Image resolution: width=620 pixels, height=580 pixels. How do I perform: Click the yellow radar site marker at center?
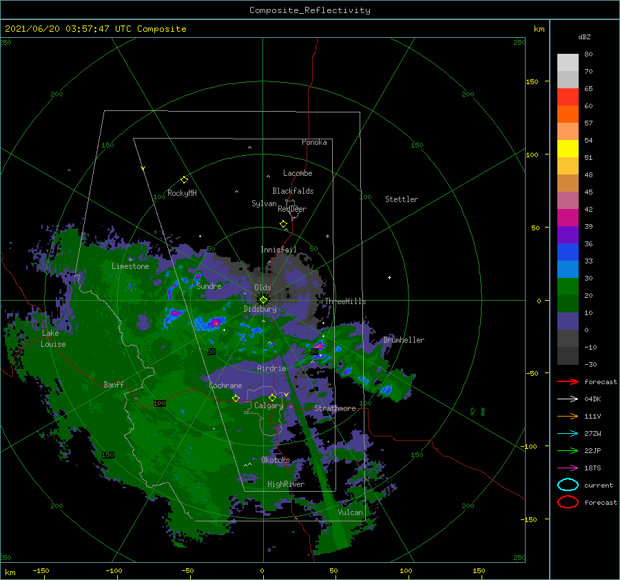[263, 300]
